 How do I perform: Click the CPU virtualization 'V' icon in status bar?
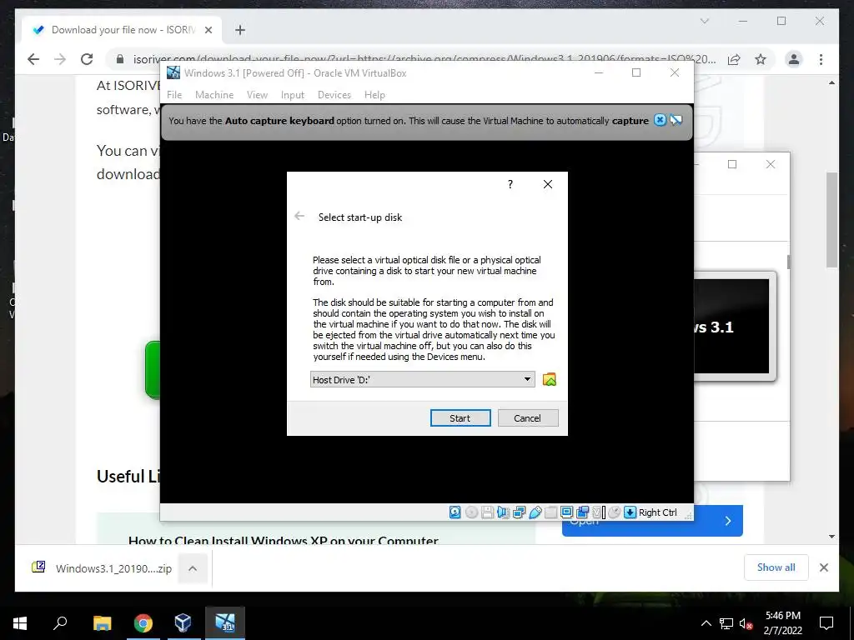point(598,512)
